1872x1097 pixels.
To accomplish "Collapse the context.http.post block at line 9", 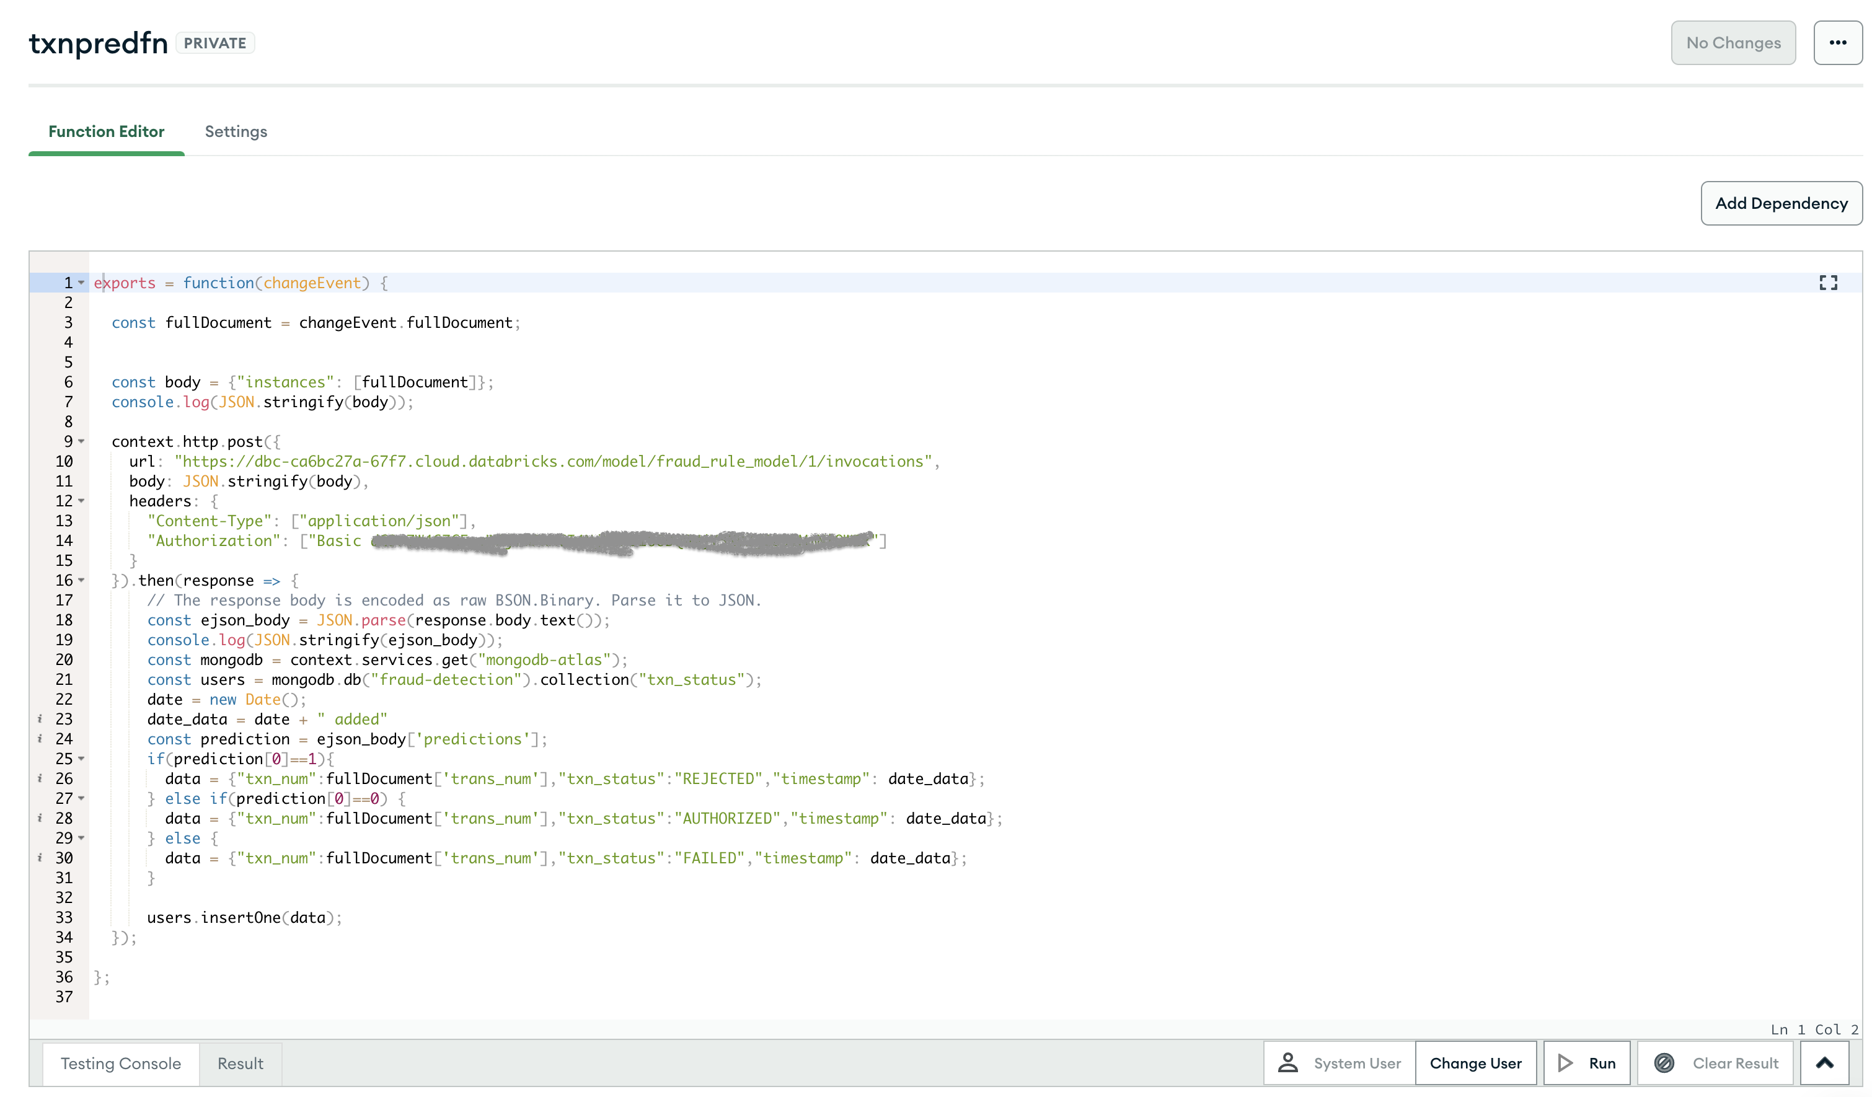I will 82,442.
